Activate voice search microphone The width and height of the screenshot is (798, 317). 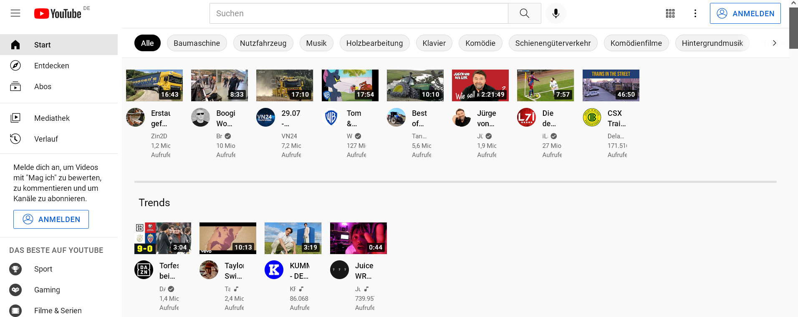(x=556, y=13)
